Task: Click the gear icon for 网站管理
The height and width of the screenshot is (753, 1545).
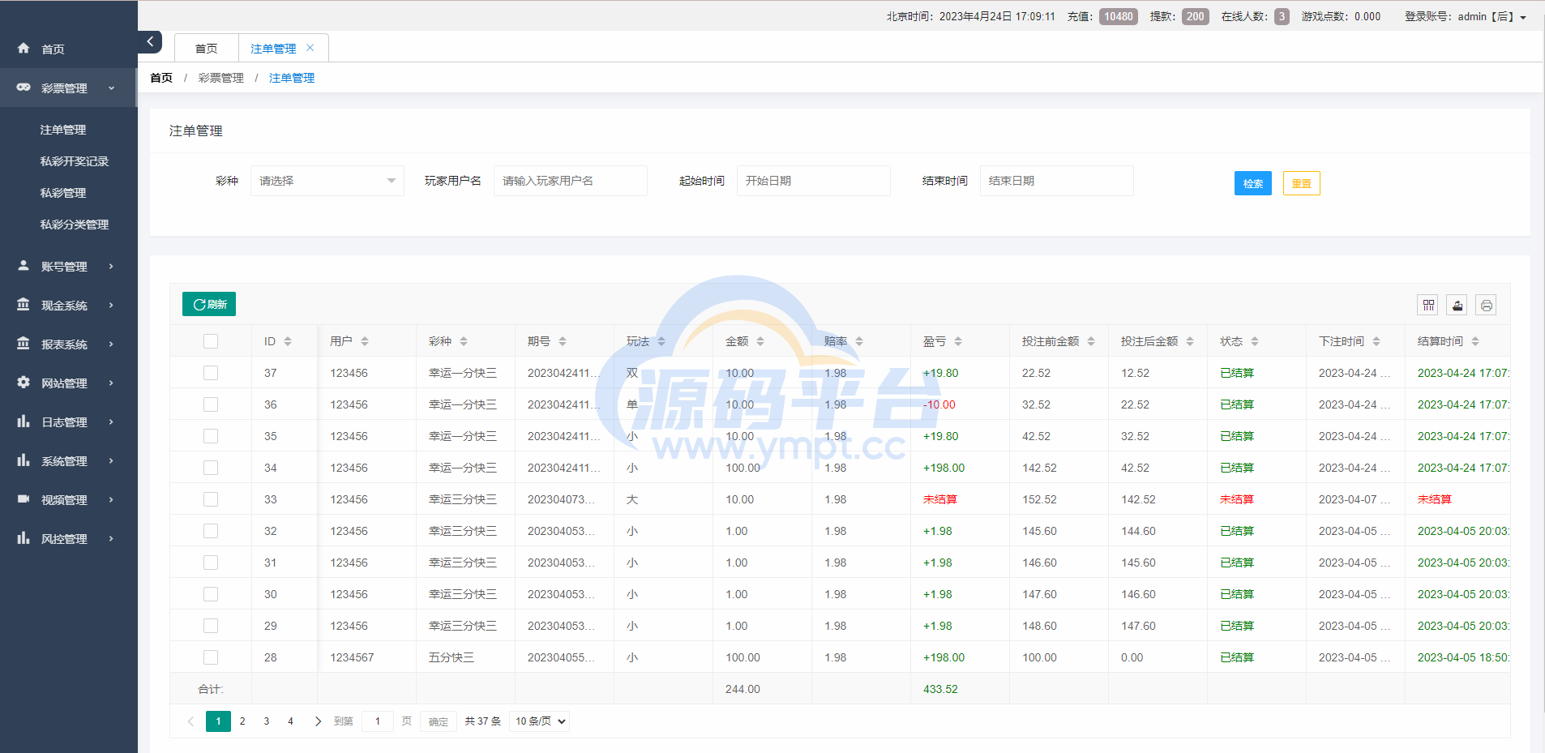Action: click(x=24, y=383)
